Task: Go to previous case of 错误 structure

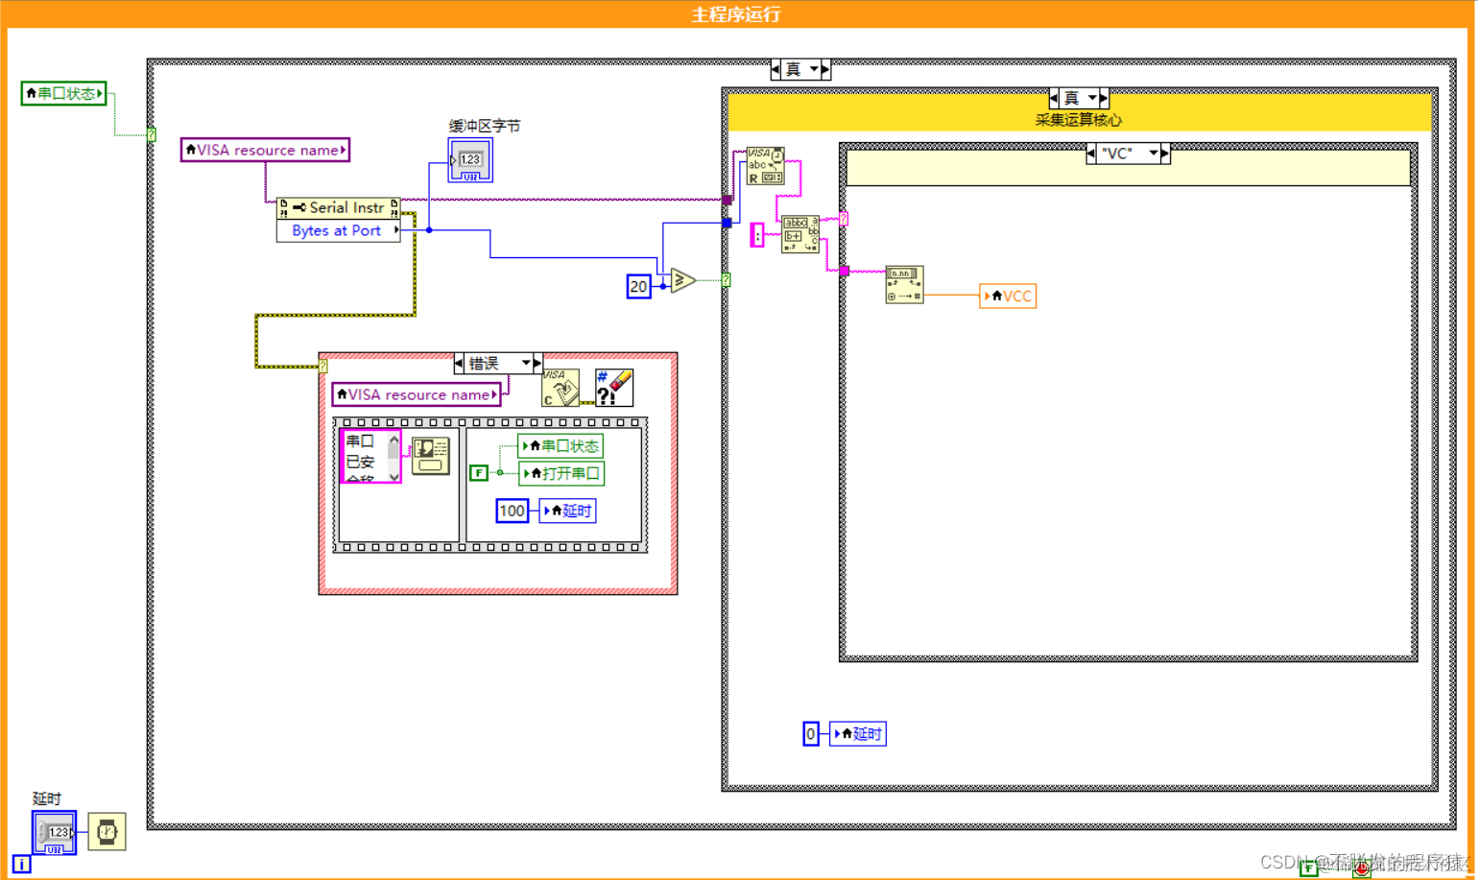Action: tap(459, 363)
